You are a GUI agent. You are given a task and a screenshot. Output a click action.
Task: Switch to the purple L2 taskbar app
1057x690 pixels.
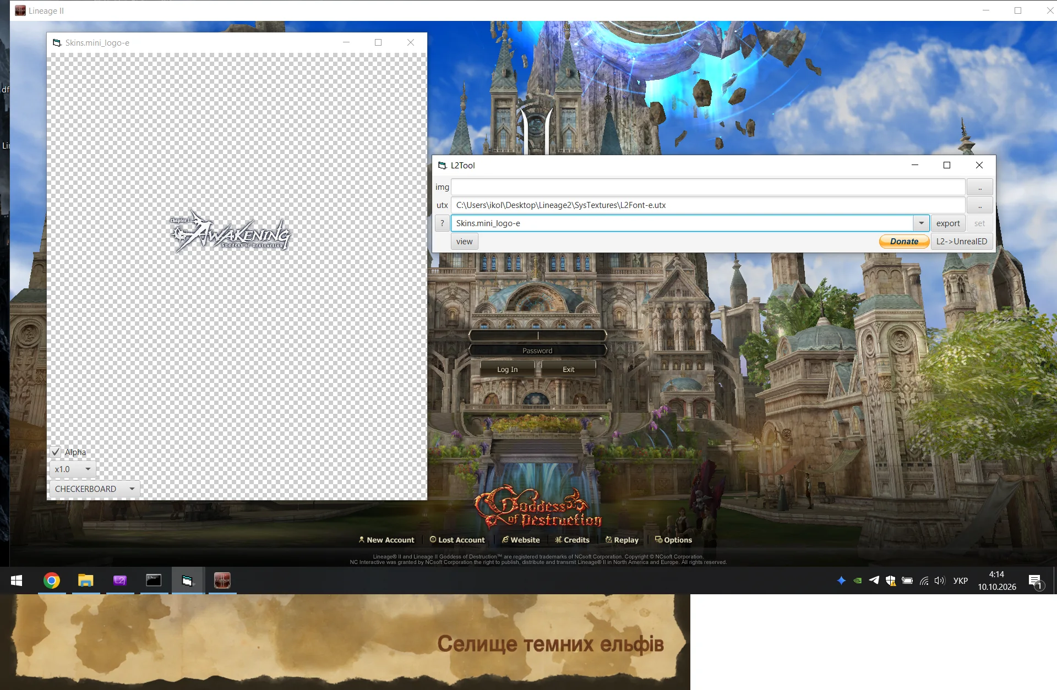[120, 581]
